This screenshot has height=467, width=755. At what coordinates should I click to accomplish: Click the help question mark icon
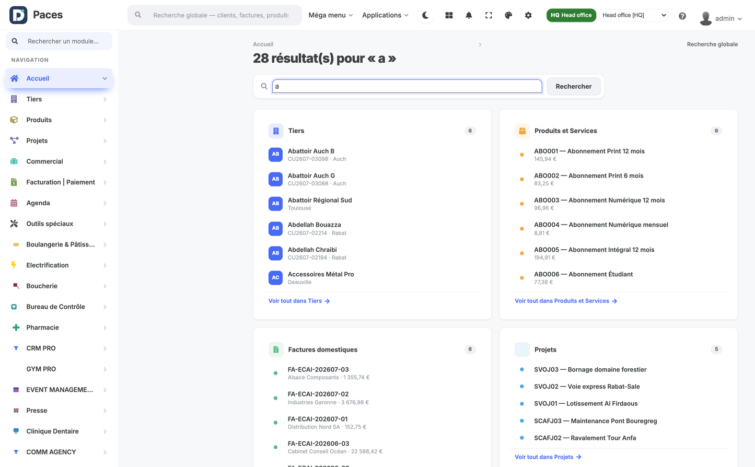pos(682,16)
